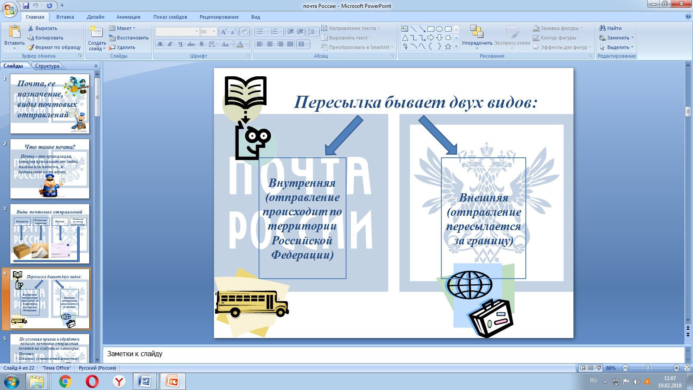Click the Office round button
693x390 pixels.
pos(9,9)
